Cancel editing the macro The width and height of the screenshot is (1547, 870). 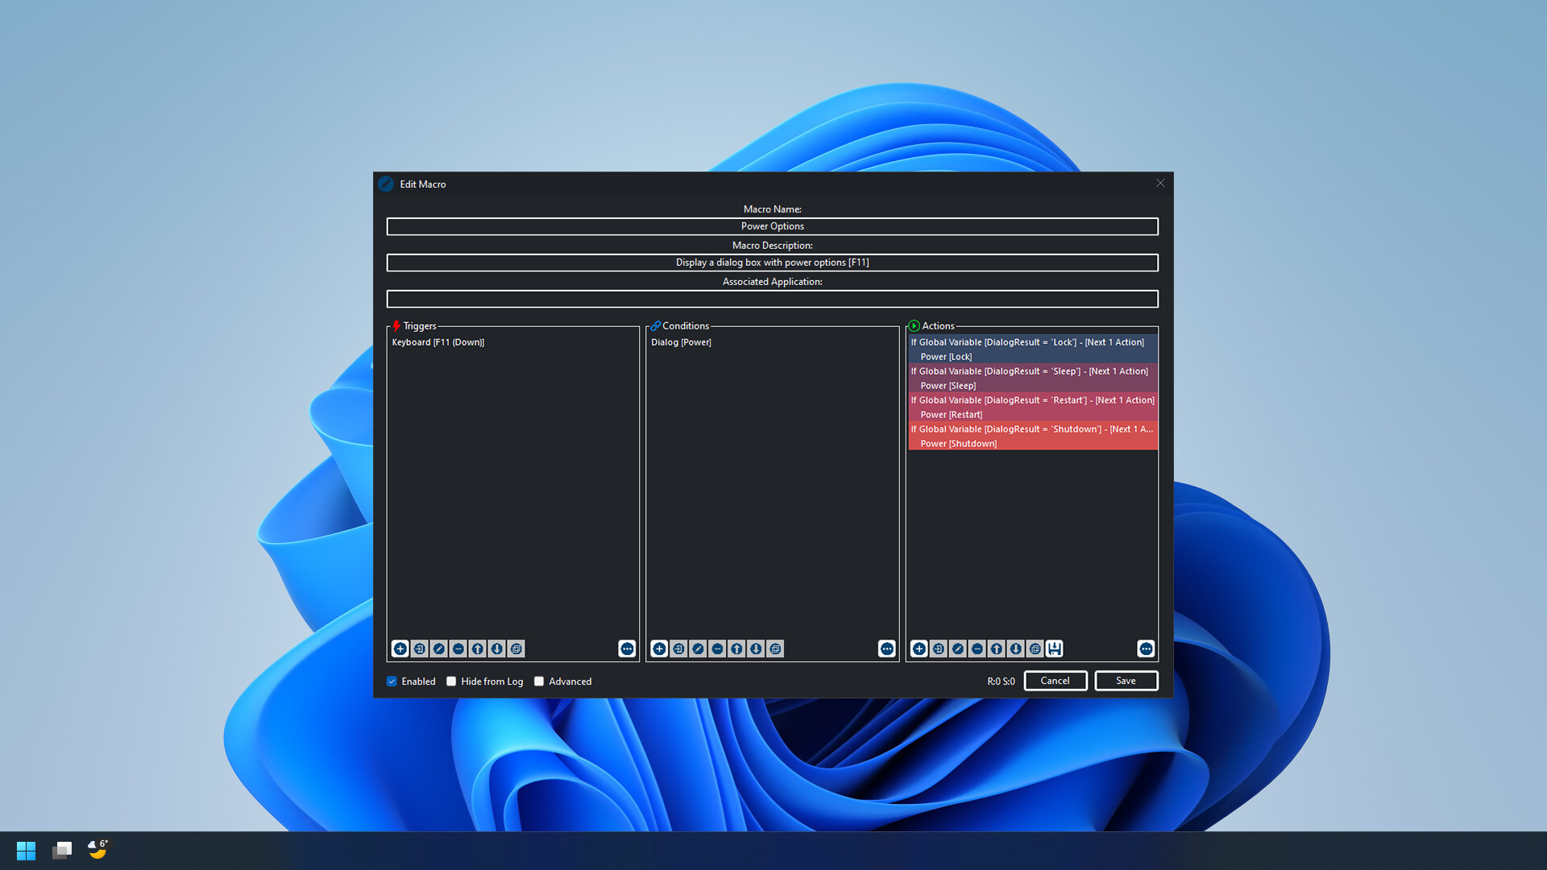coord(1056,681)
